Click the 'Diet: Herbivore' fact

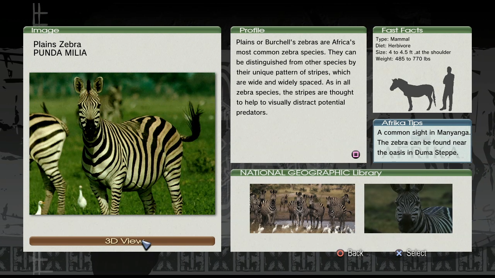point(393,46)
